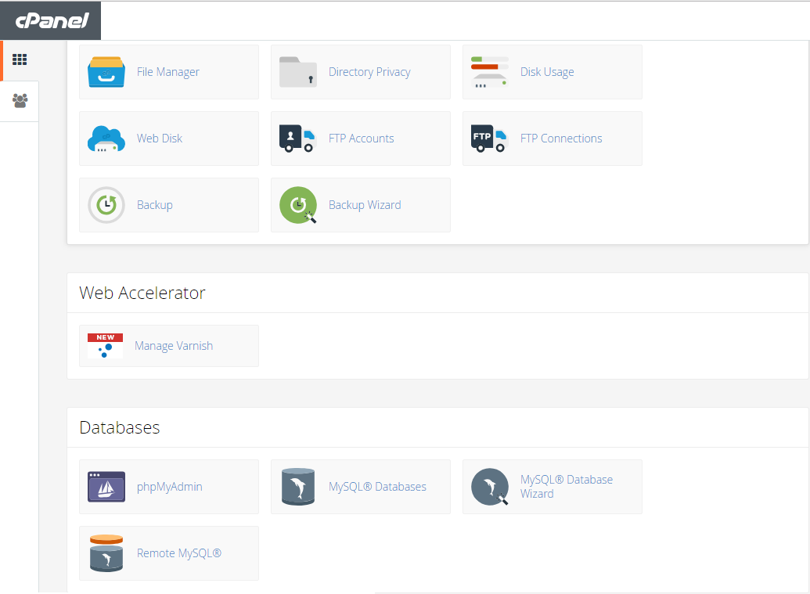Click the cPanel logo
The image size is (810, 594).
tap(49, 20)
